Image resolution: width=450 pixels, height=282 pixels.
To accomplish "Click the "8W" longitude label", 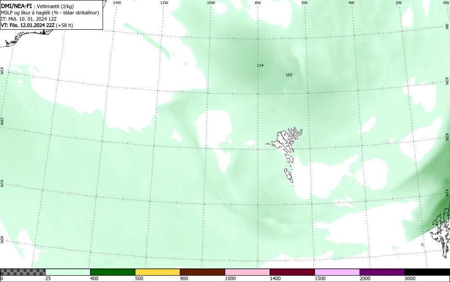I will coord(258,3).
